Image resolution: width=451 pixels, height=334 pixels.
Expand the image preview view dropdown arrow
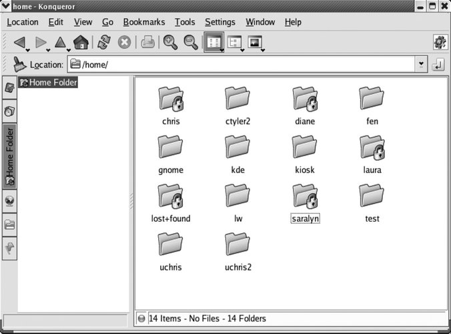[x=264, y=49]
